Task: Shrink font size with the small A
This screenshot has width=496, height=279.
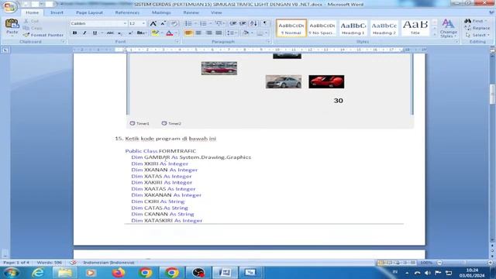Action: [x=163, y=23]
